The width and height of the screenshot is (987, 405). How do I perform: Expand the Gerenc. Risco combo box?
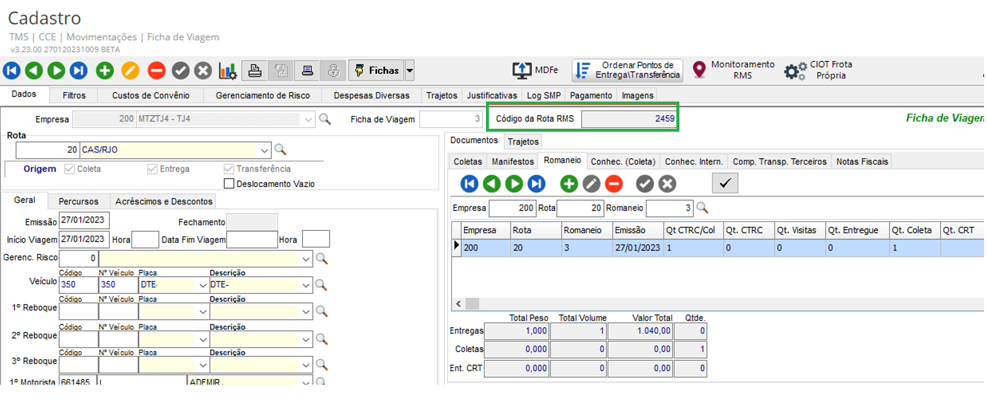click(x=306, y=259)
